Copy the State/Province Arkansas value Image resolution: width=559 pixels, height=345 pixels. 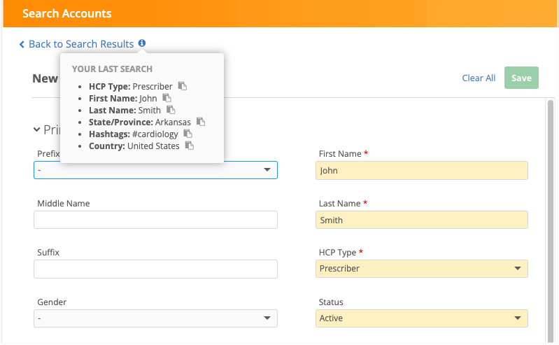click(x=200, y=122)
